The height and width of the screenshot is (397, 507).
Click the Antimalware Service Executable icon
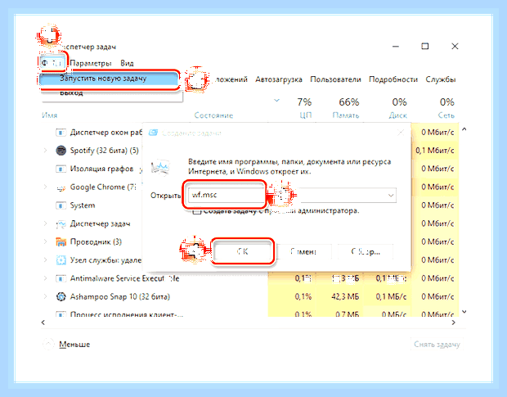61,278
